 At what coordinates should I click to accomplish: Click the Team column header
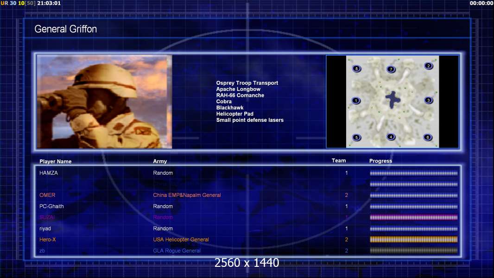point(339,161)
